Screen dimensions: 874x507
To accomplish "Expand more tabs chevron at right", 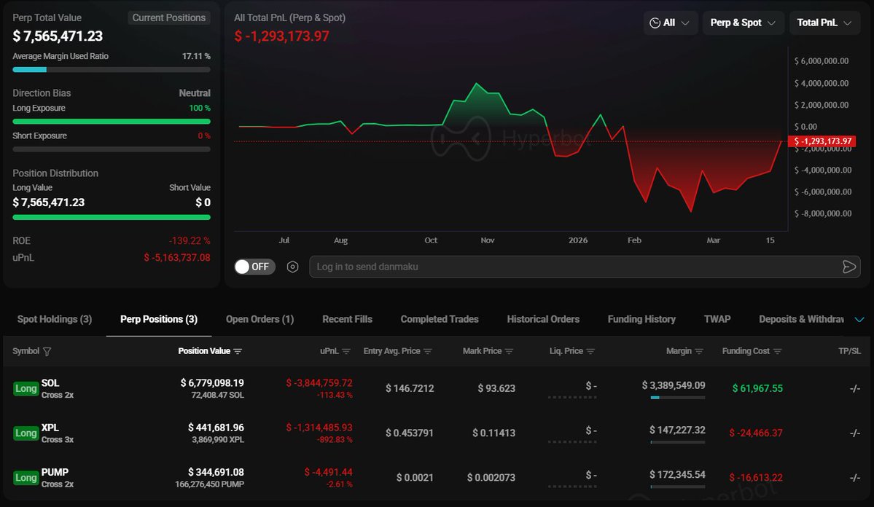I will pyautogui.click(x=859, y=319).
